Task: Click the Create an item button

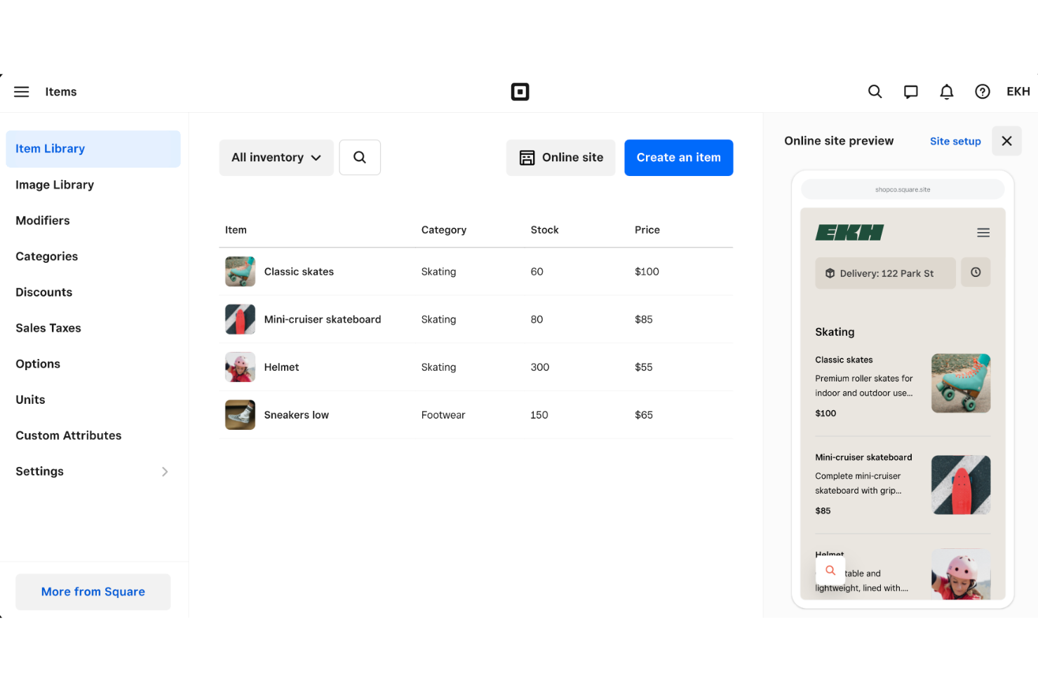Action: 678,157
